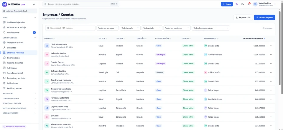
Task: Open row actions for BioSalud
Action: click(x=271, y=117)
